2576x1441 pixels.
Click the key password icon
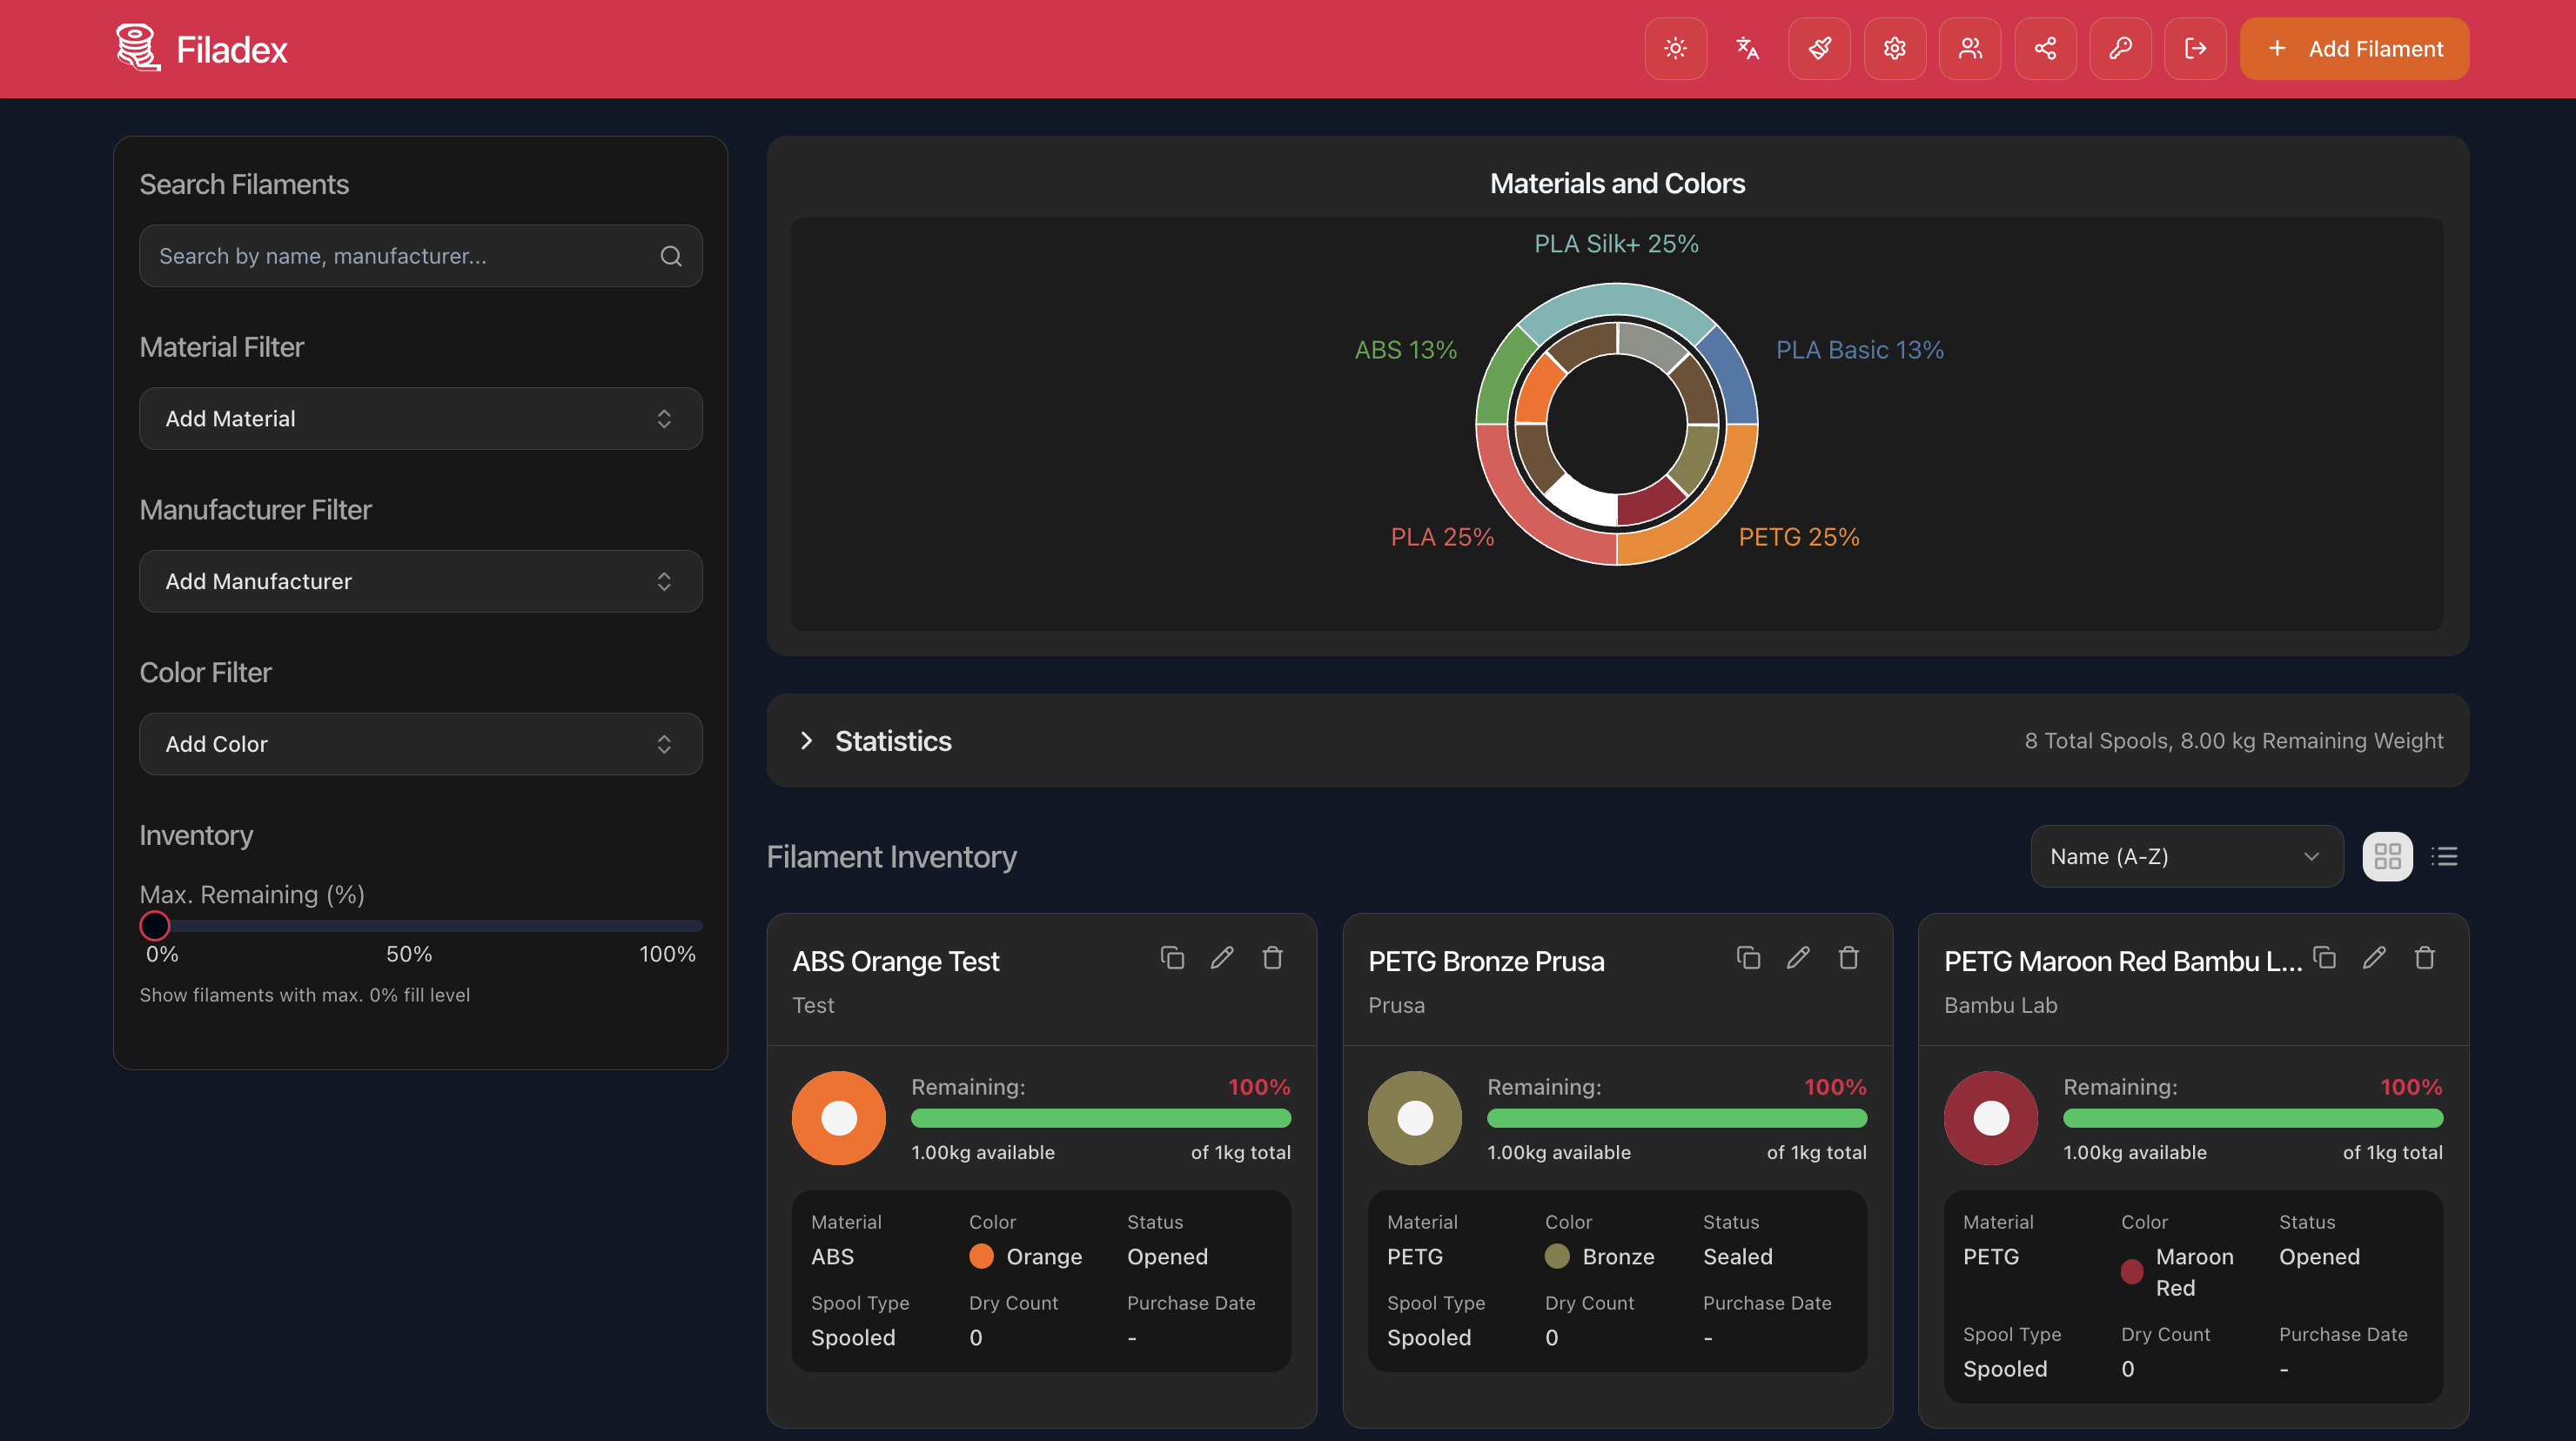(2119, 48)
